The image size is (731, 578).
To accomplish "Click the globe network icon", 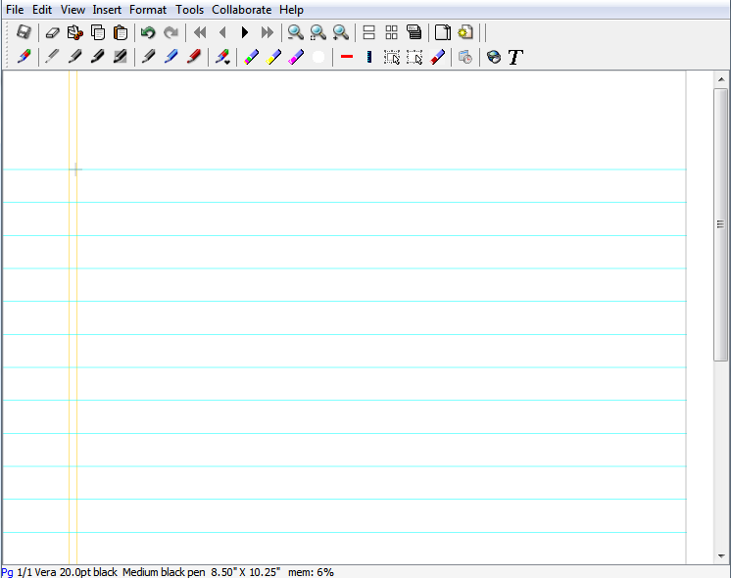I will (494, 57).
